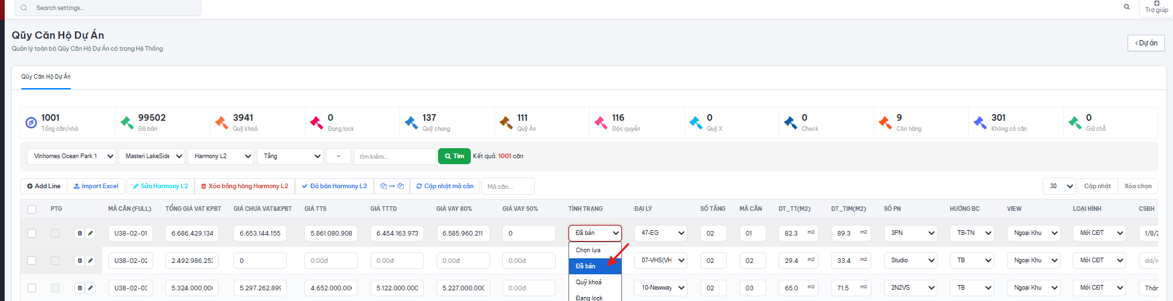The height and width of the screenshot is (301, 1173).
Task: Click the top-right search magnifier icon
Action: pyautogui.click(x=1127, y=7)
